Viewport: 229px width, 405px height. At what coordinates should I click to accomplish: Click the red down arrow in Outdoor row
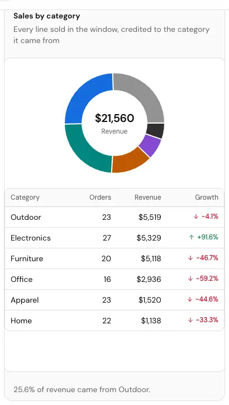coord(195,216)
